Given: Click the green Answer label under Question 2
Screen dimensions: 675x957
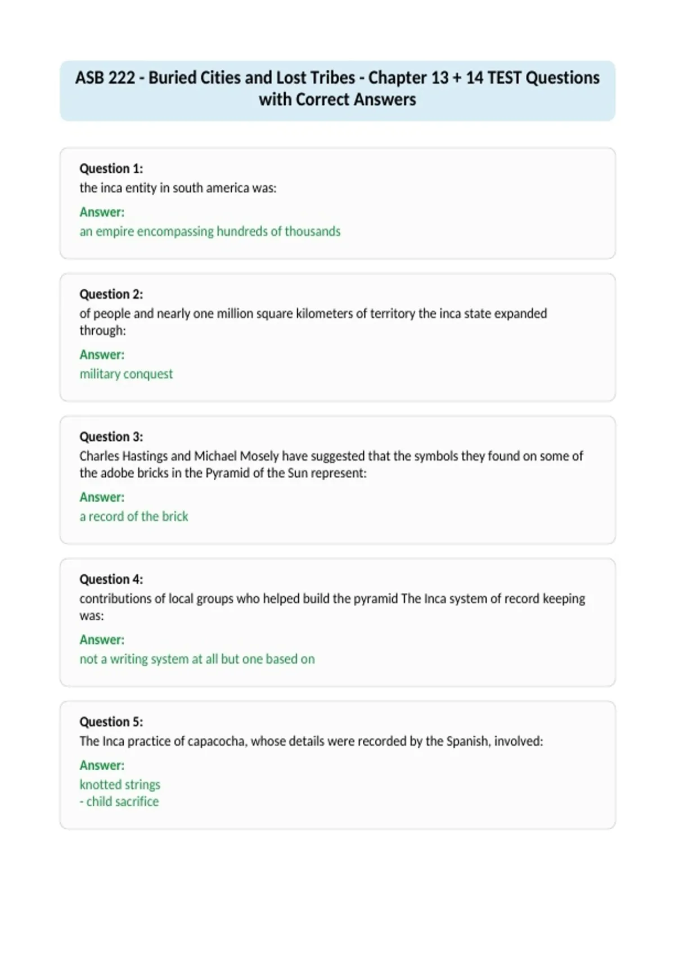Looking at the screenshot, I should (x=102, y=354).
